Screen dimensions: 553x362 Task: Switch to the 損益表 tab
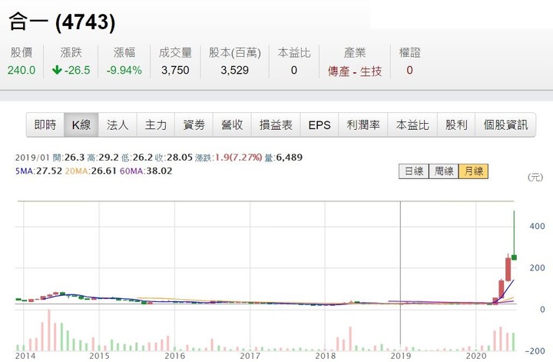coord(276,125)
